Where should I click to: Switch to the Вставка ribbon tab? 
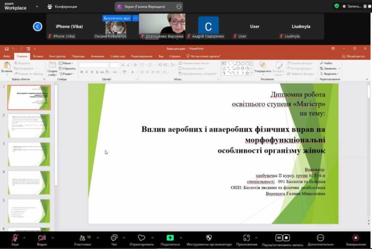click(x=38, y=56)
